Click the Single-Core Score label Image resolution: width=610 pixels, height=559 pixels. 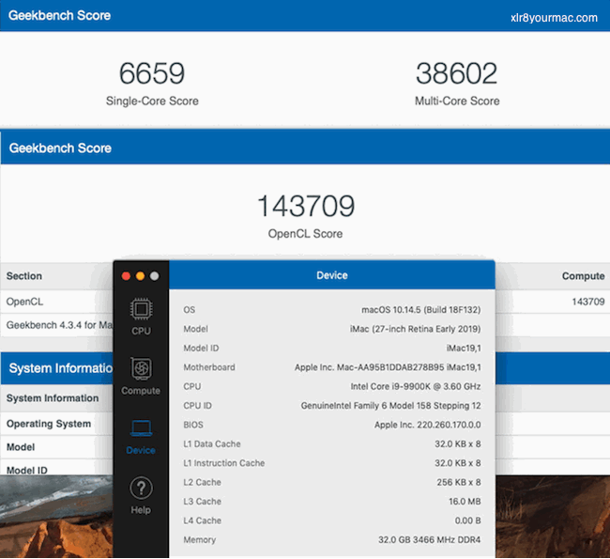[x=152, y=101]
